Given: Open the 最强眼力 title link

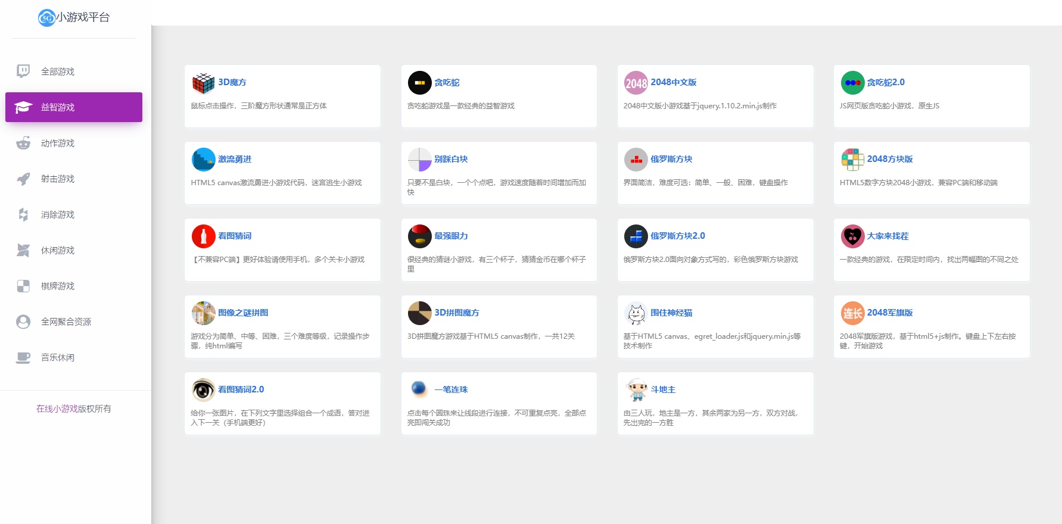Looking at the screenshot, I should pyautogui.click(x=451, y=236).
